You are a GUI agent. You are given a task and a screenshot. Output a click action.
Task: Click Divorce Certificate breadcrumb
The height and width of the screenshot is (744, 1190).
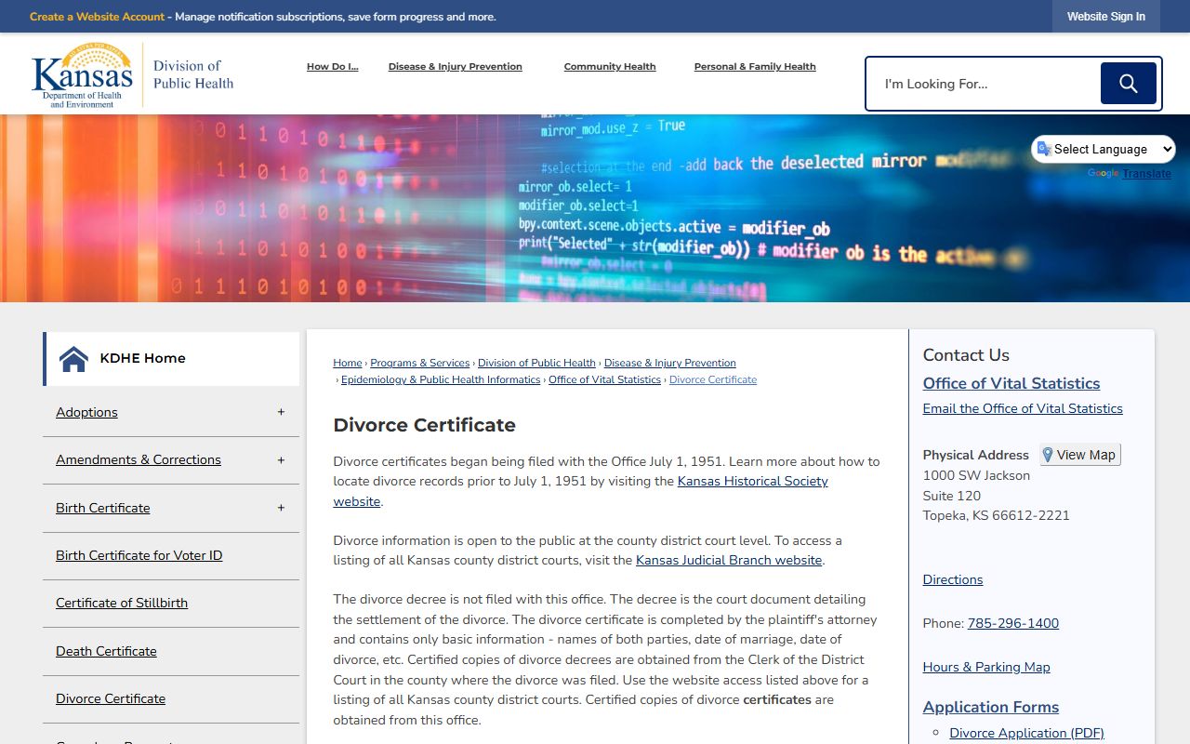pos(713,379)
